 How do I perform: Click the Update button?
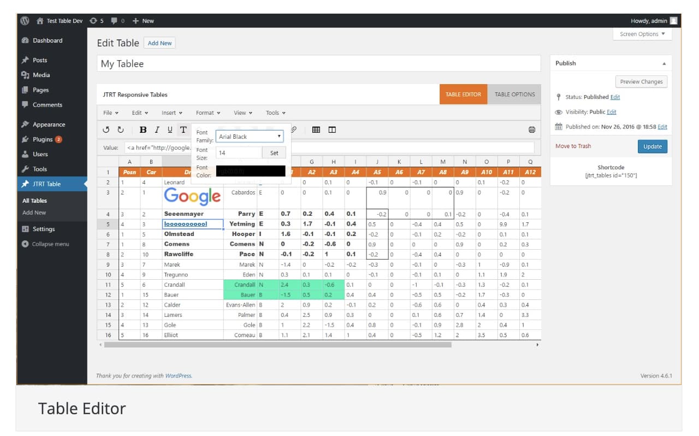(652, 146)
